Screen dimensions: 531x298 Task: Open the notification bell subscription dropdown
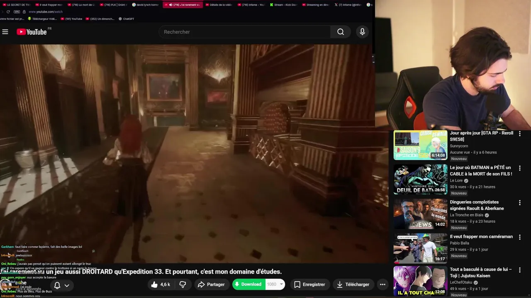61,285
